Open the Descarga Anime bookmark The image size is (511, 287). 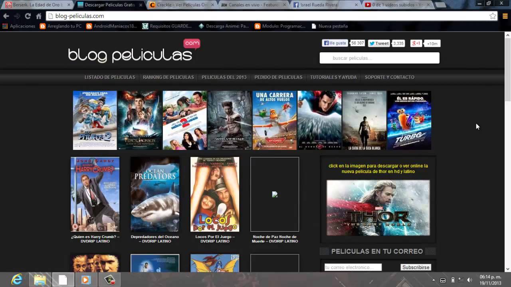[224, 26]
